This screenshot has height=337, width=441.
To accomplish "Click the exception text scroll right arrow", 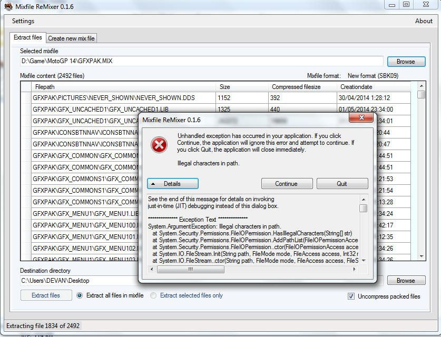I will [x=356, y=269].
